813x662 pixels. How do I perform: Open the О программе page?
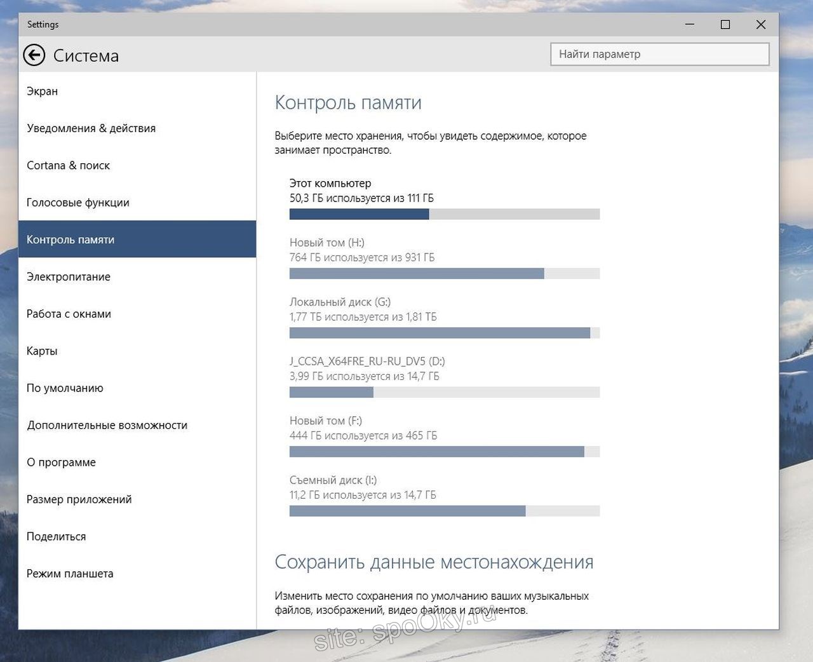click(x=61, y=463)
